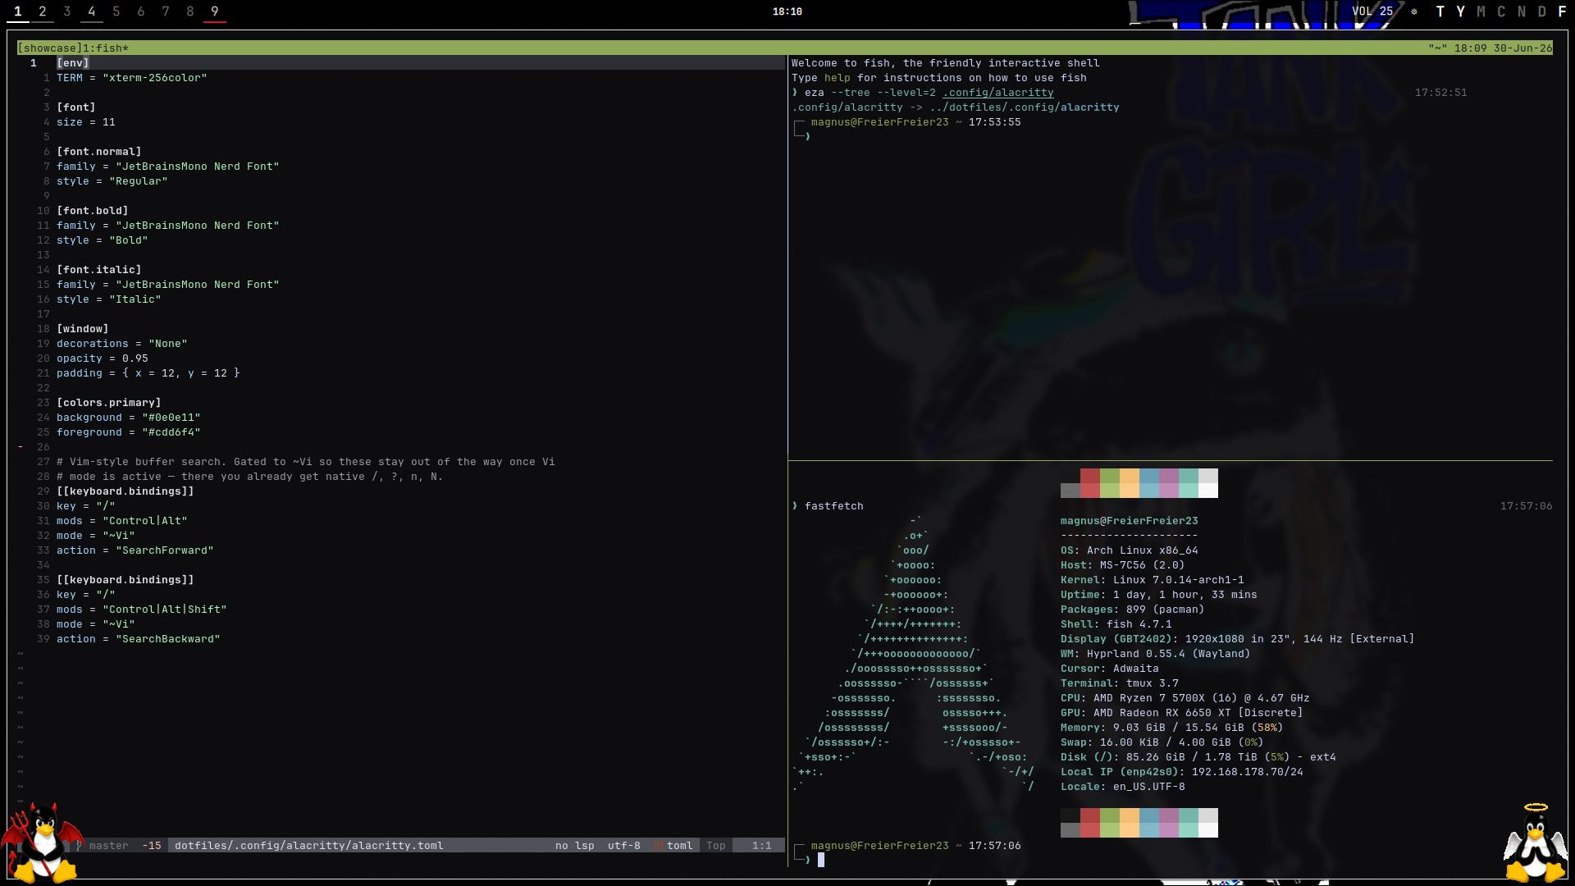Switch to workspace 8
1575x886 pixels.
click(x=190, y=11)
